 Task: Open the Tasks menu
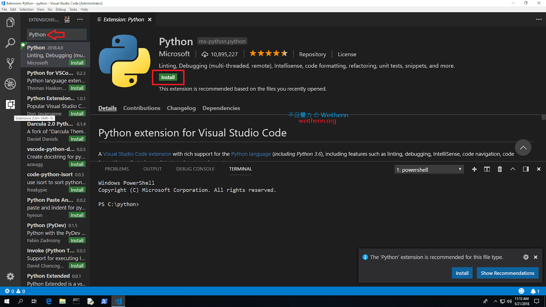tap(73, 10)
